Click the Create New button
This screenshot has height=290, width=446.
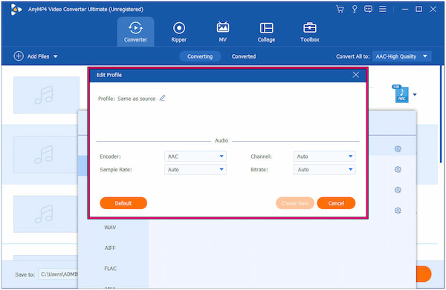tap(295, 203)
